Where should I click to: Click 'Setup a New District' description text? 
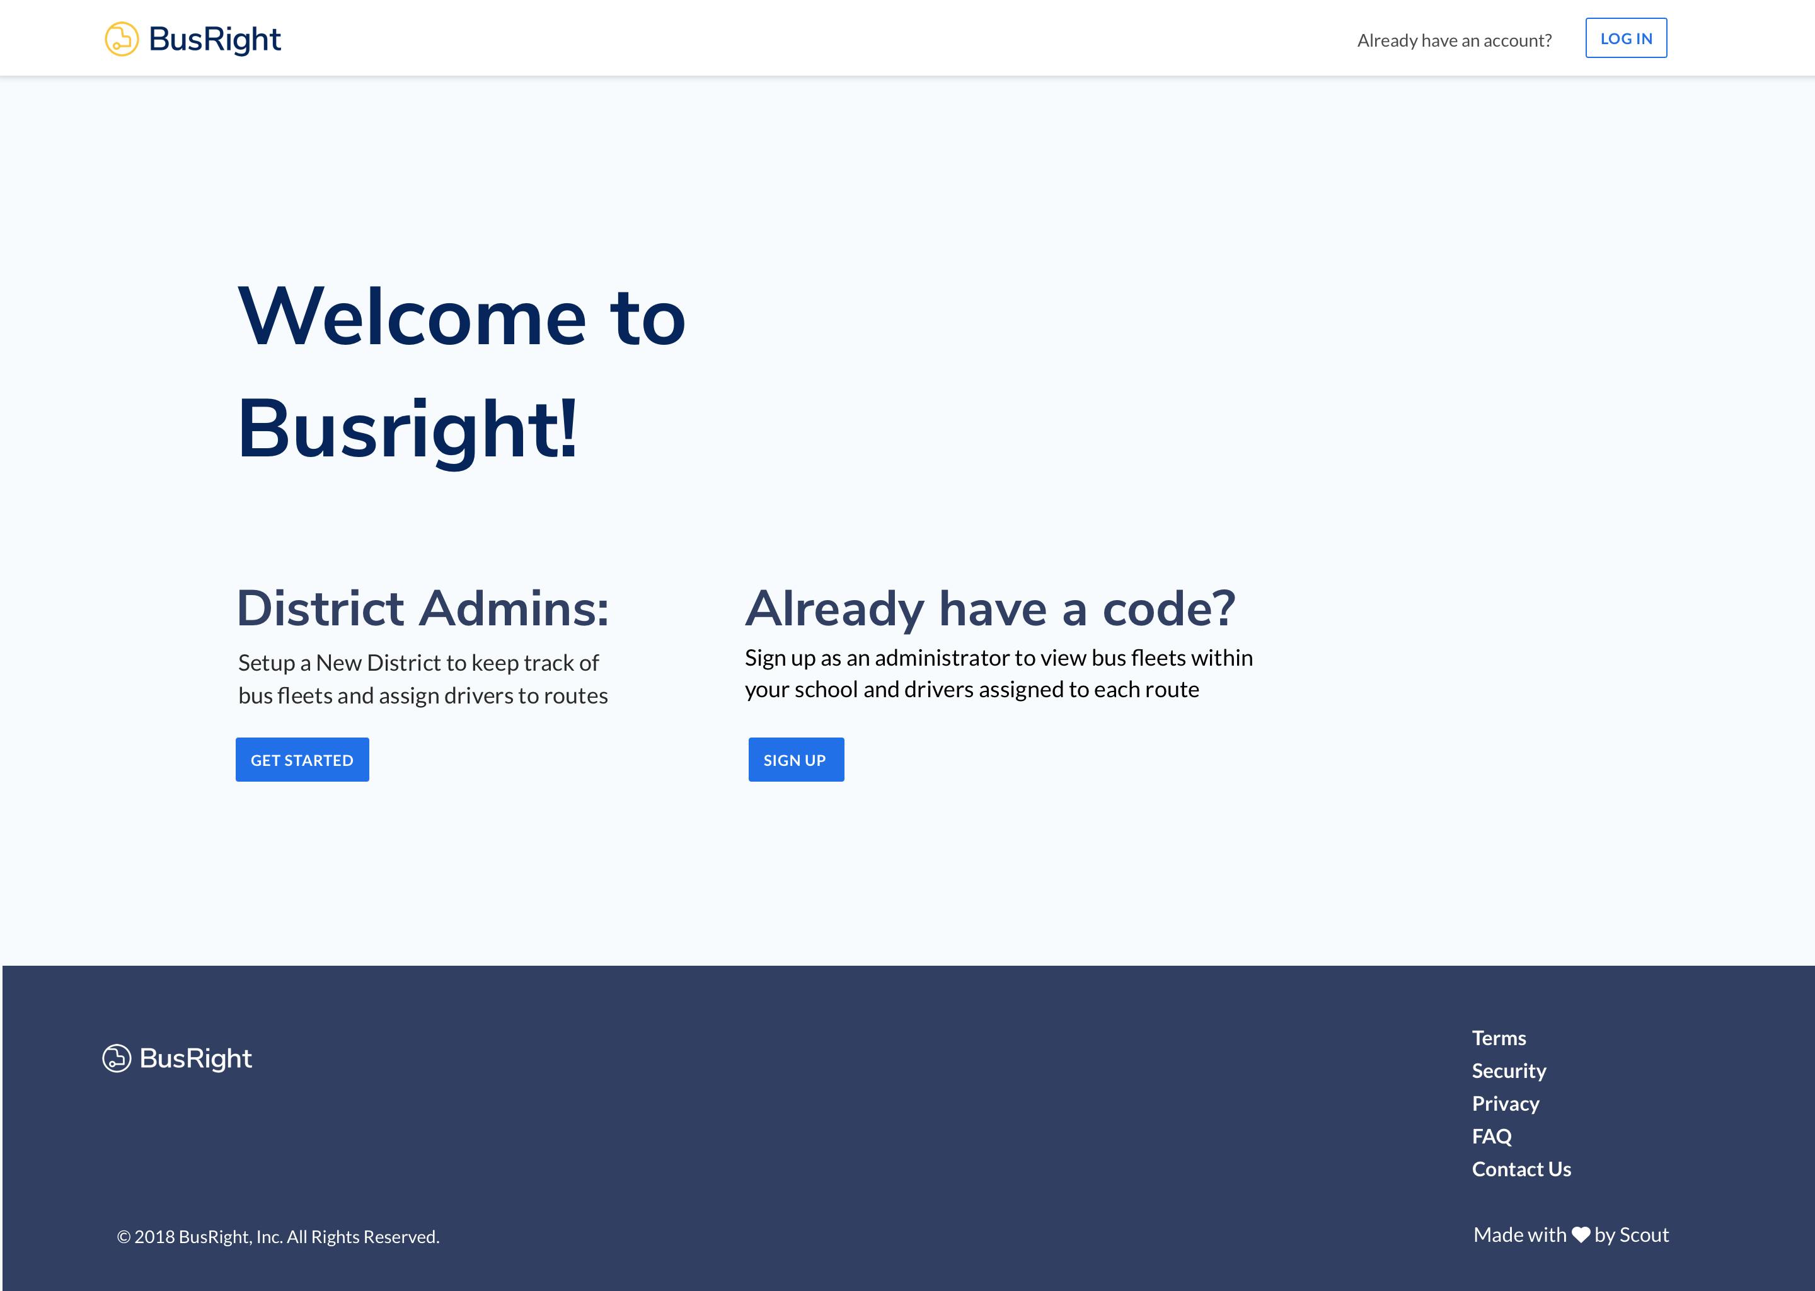(423, 679)
